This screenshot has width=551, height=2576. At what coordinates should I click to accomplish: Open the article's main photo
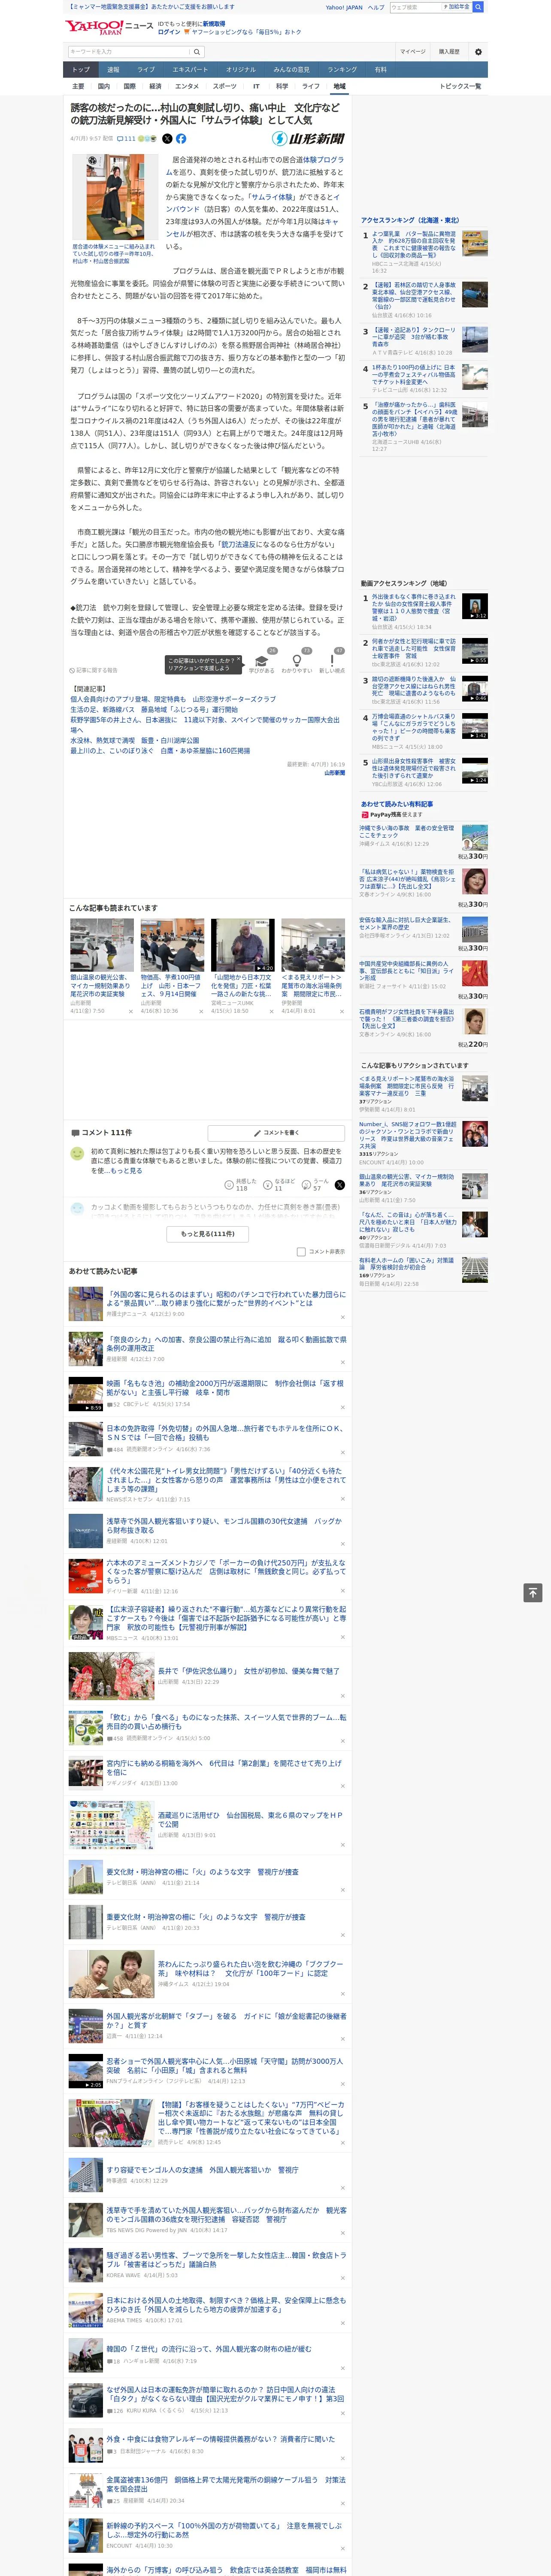click(x=116, y=196)
